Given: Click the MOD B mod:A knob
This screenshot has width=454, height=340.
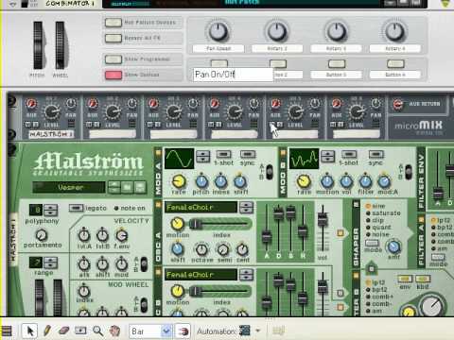Looking at the screenshot, I should click(x=384, y=181).
